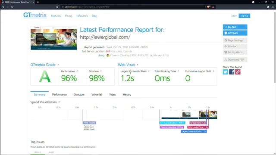Close the GTmetrix browser tab

(x=33, y=2)
